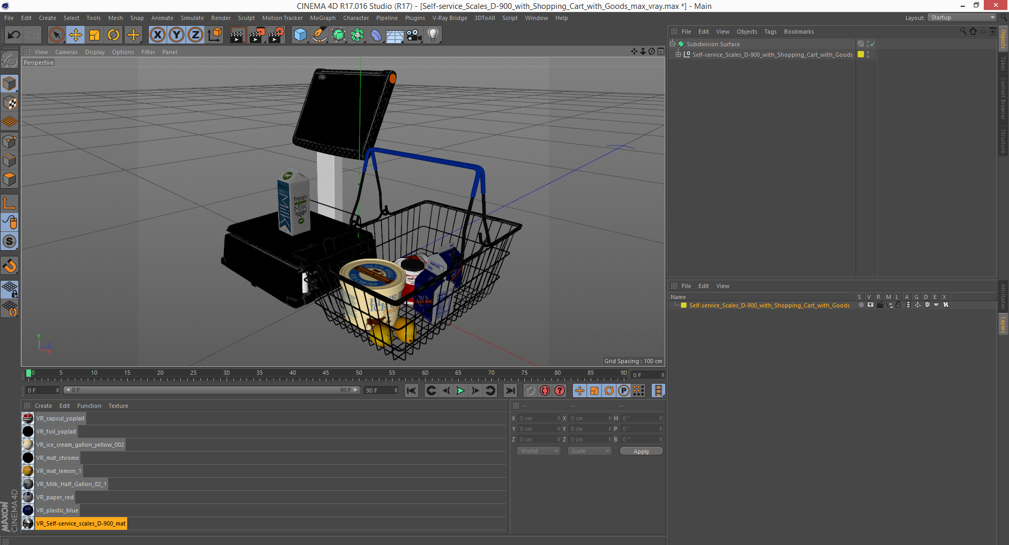Toggle Z axis lock
The image size is (1009, 545).
coord(195,35)
